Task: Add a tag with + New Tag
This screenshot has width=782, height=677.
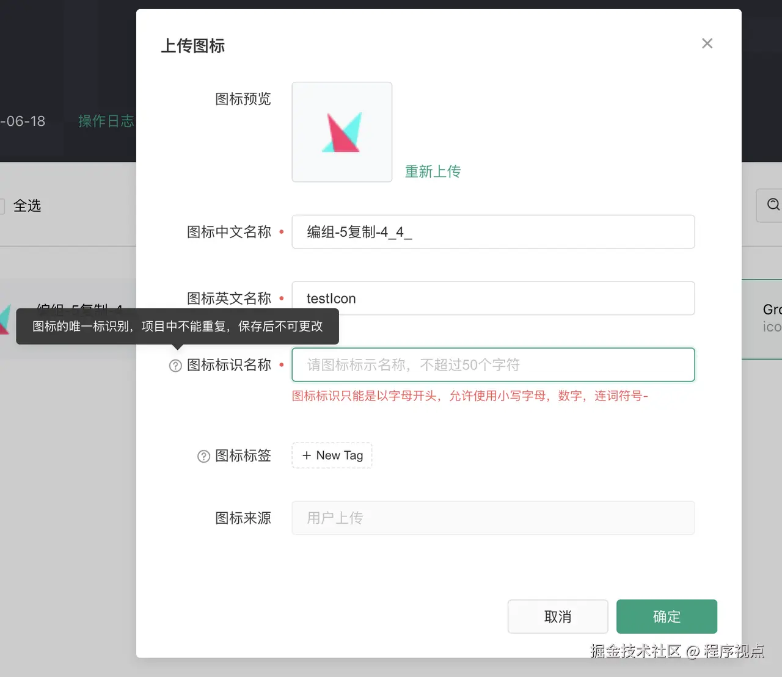Action: coord(332,455)
